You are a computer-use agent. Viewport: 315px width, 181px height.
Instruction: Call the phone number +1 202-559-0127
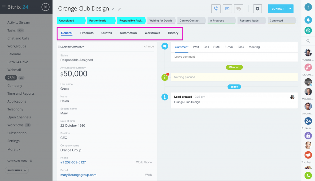(73, 162)
